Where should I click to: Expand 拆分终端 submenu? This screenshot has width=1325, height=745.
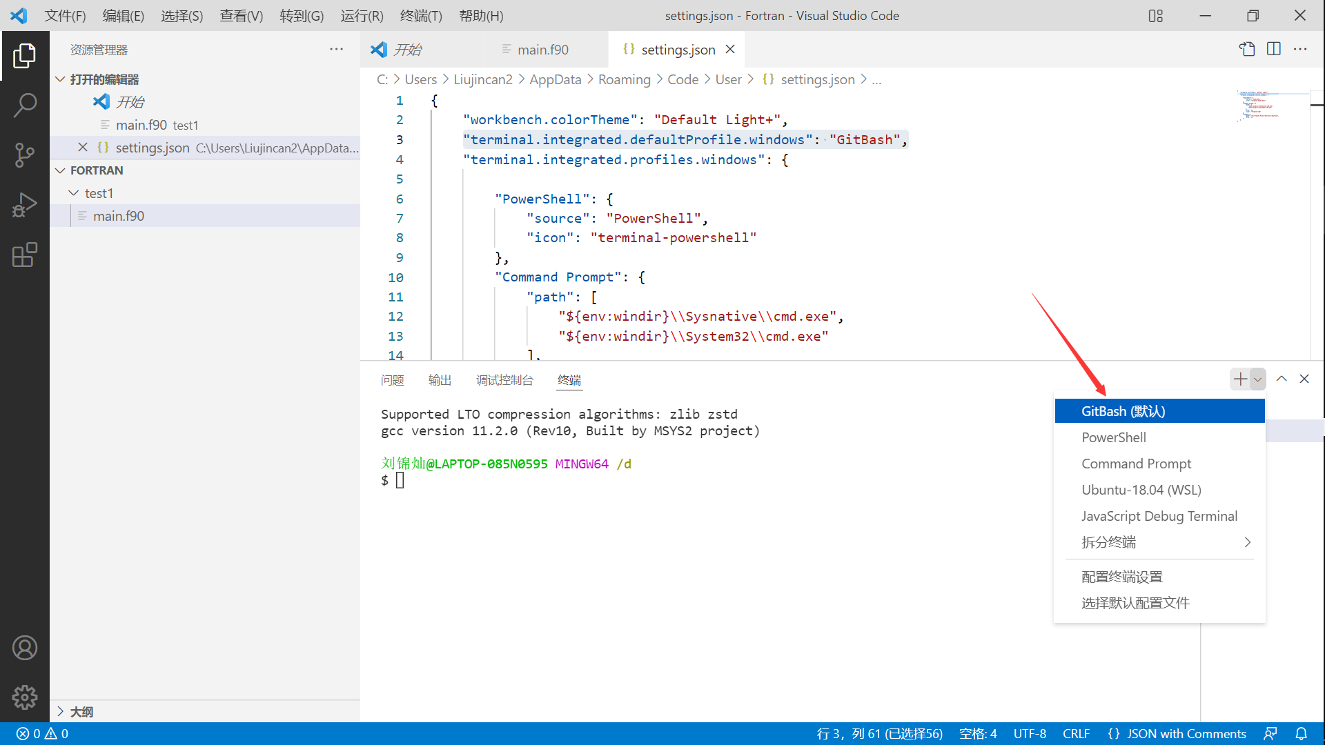tap(1159, 542)
